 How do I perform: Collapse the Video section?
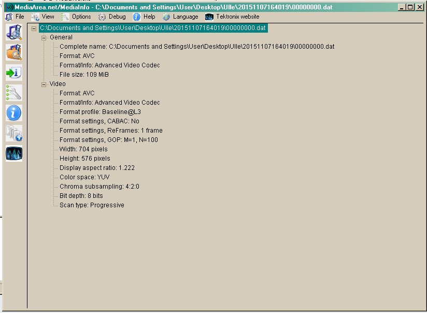(x=44, y=84)
